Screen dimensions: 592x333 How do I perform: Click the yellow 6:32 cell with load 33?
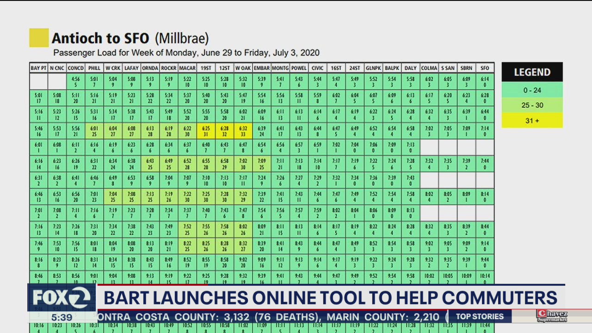(243, 131)
